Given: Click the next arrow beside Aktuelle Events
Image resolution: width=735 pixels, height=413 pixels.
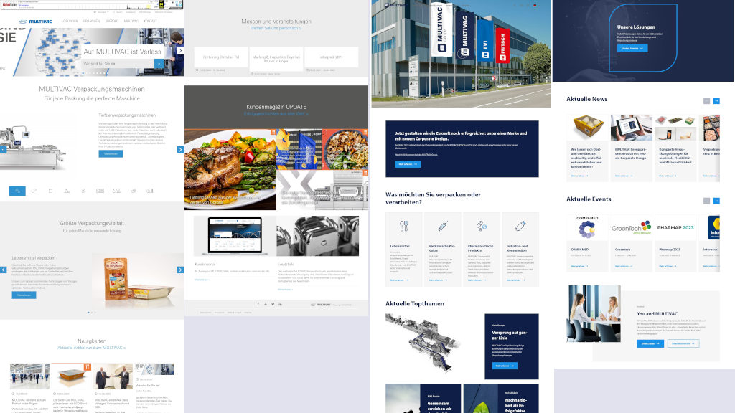Looking at the screenshot, I should pyautogui.click(x=716, y=201).
